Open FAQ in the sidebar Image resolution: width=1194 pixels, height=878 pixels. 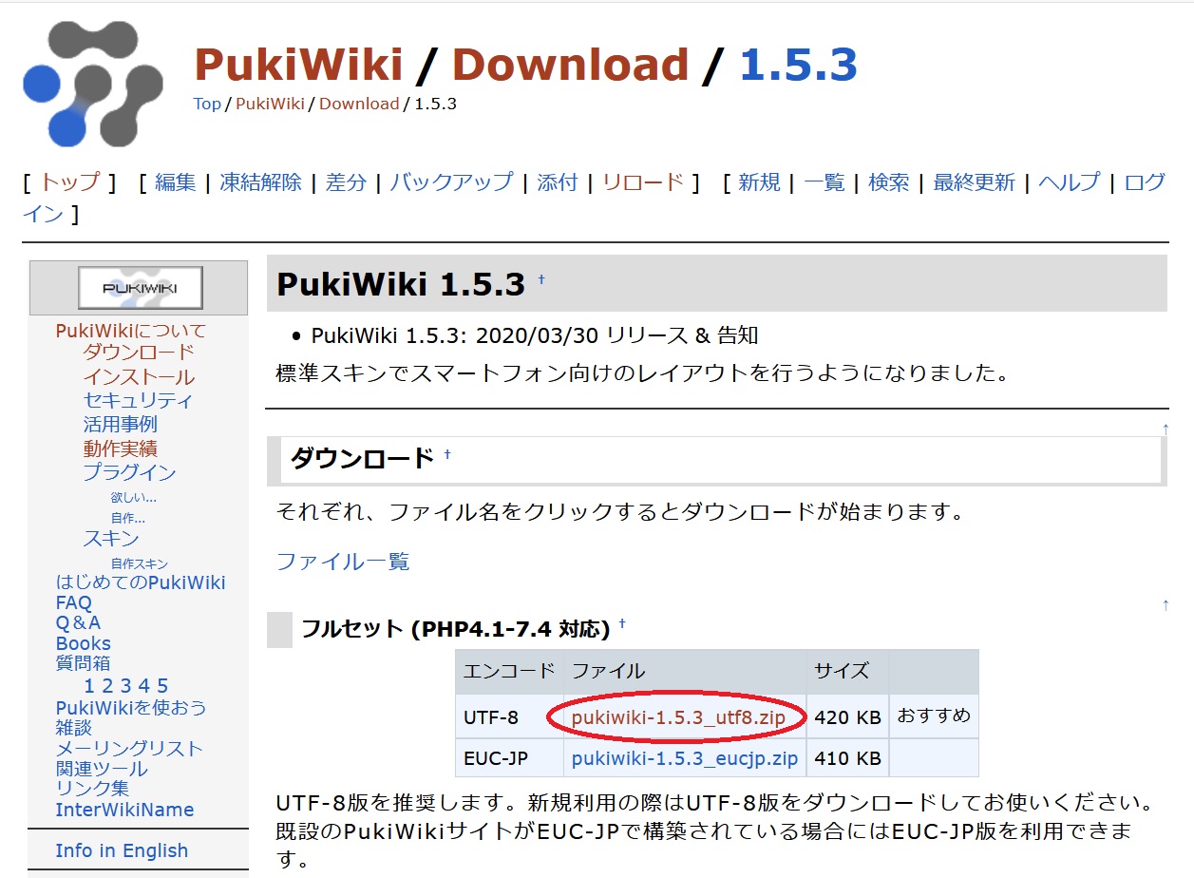coord(73,602)
